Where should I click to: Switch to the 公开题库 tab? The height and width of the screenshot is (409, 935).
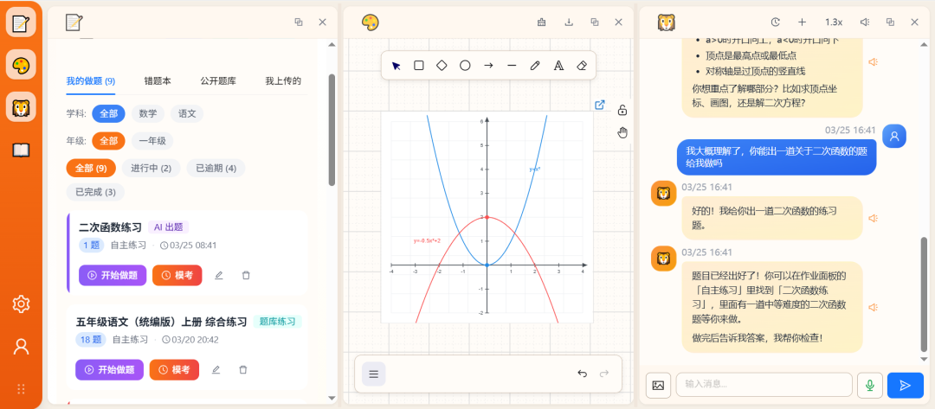click(218, 81)
